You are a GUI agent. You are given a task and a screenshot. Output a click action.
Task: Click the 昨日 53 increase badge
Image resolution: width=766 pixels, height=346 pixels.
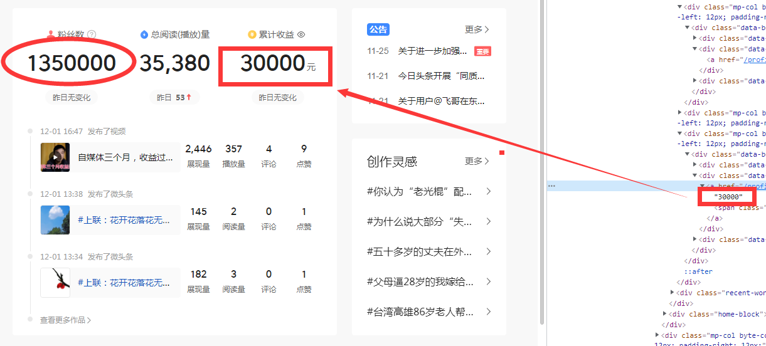[174, 98]
